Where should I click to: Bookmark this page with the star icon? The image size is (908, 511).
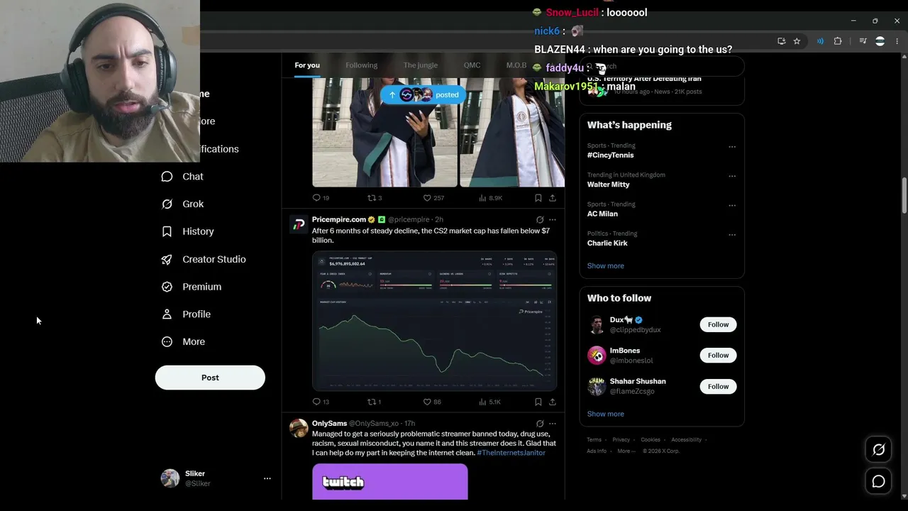click(797, 41)
